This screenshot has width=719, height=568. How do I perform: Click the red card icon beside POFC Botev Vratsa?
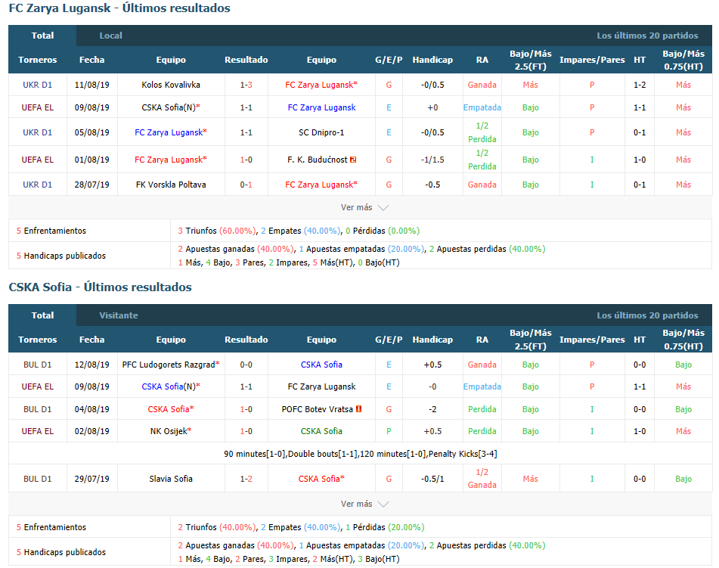(x=358, y=409)
